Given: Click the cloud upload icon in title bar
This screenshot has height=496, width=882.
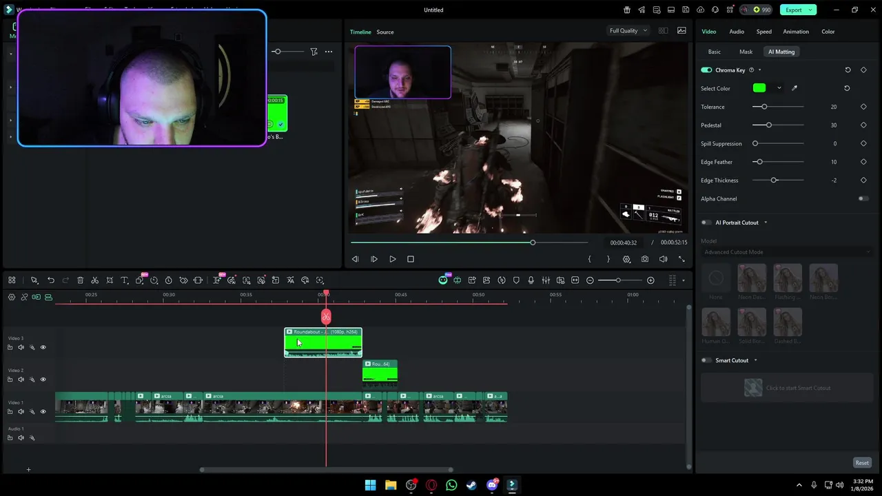Looking at the screenshot, I should click(701, 10).
